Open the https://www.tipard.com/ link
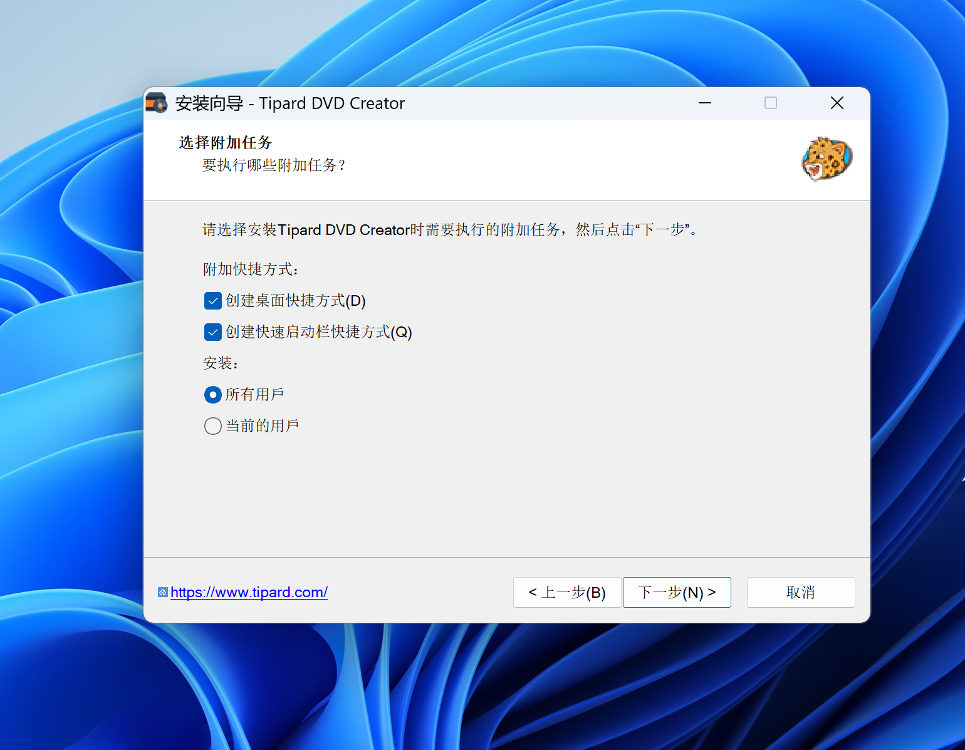This screenshot has width=965, height=750. coord(249,592)
